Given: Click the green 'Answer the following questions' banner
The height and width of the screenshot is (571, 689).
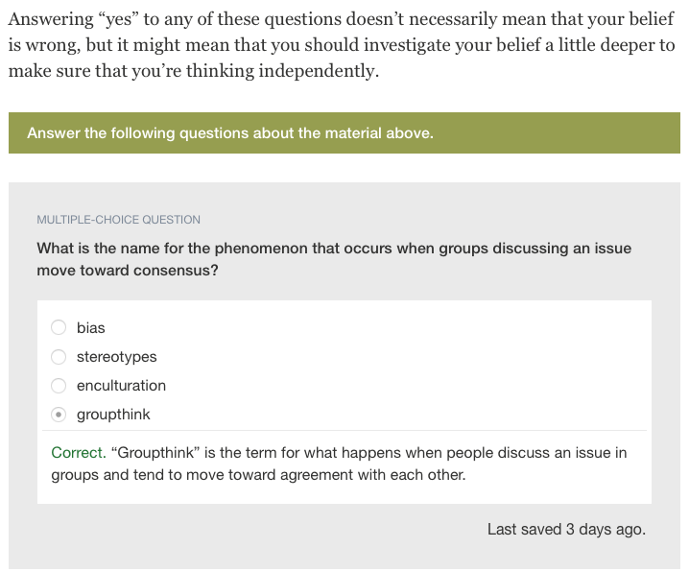Looking at the screenshot, I should (x=344, y=132).
